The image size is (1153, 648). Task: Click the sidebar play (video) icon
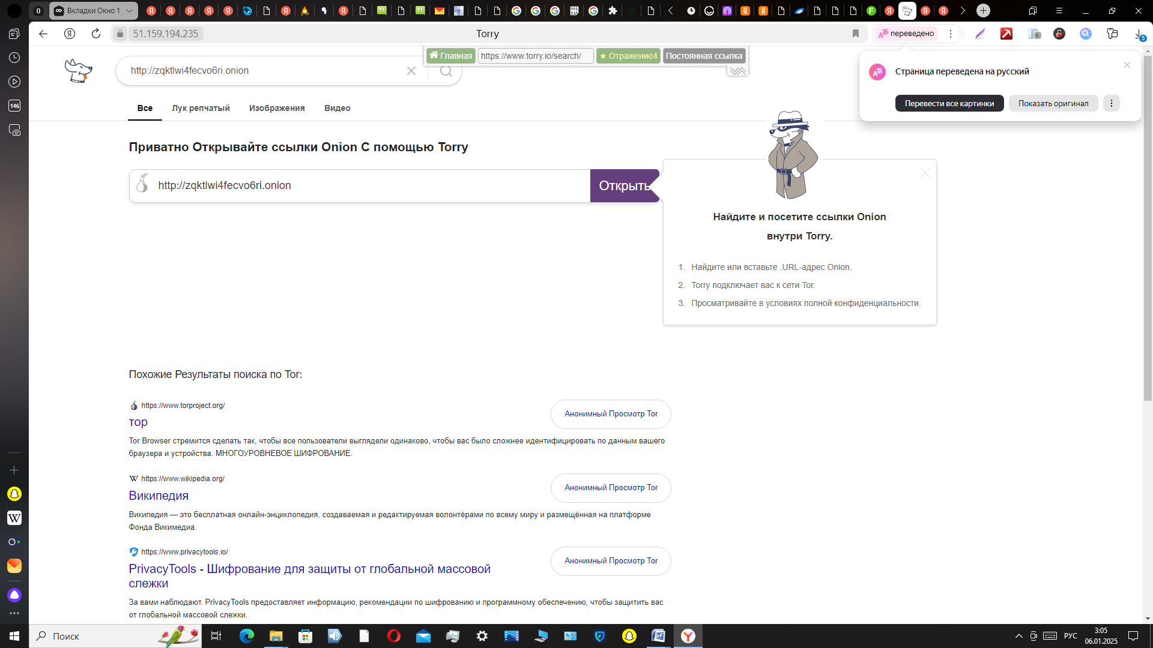(x=14, y=82)
